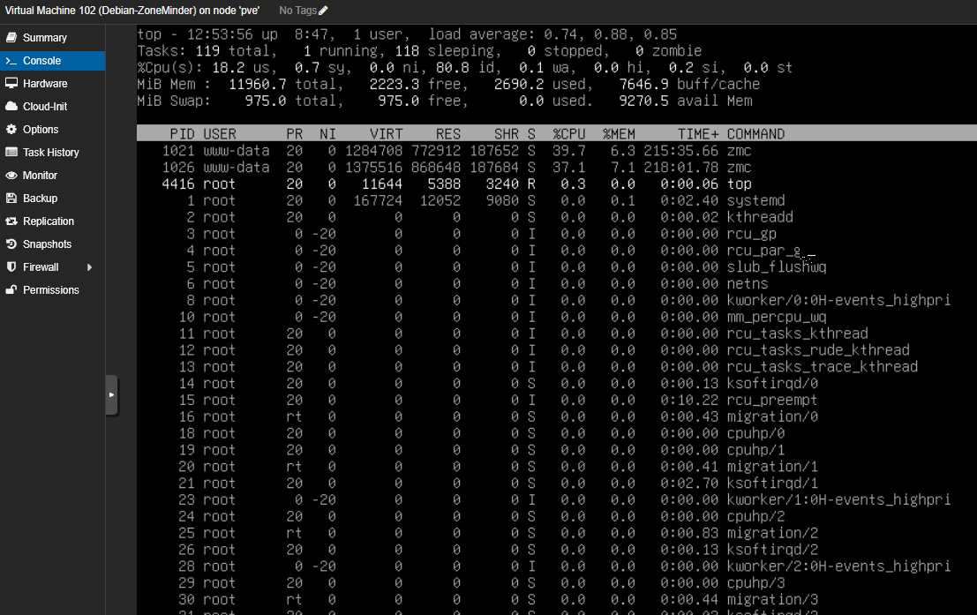Click the Snapshots history icon
The width and height of the screenshot is (977, 615).
point(11,244)
